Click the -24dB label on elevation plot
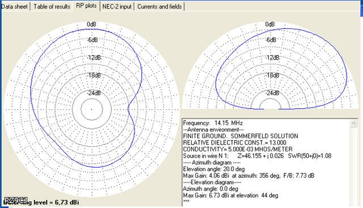Image resolution: width=363 pixels, height=208 pixels. [272, 94]
